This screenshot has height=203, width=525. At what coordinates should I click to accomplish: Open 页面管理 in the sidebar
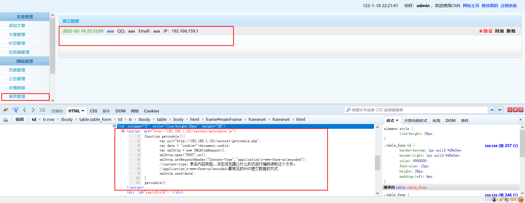coord(17,70)
